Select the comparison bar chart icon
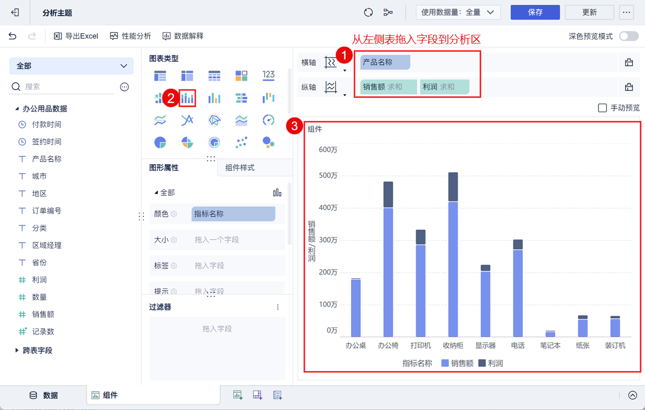 click(x=242, y=98)
